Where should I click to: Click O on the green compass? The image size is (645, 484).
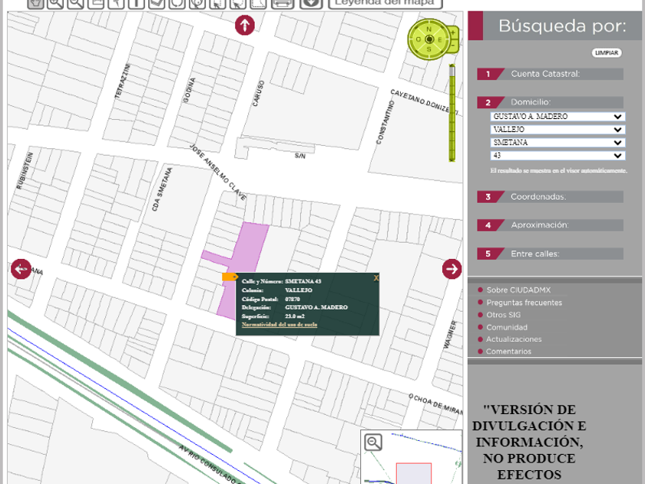click(418, 39)
